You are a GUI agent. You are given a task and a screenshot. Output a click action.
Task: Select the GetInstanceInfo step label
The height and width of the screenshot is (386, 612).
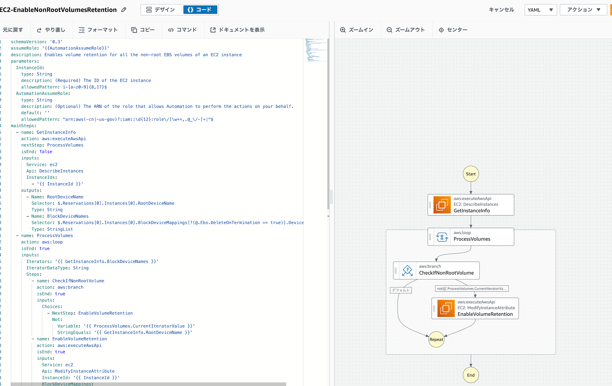pyautogui.click(x=472, y=211)
